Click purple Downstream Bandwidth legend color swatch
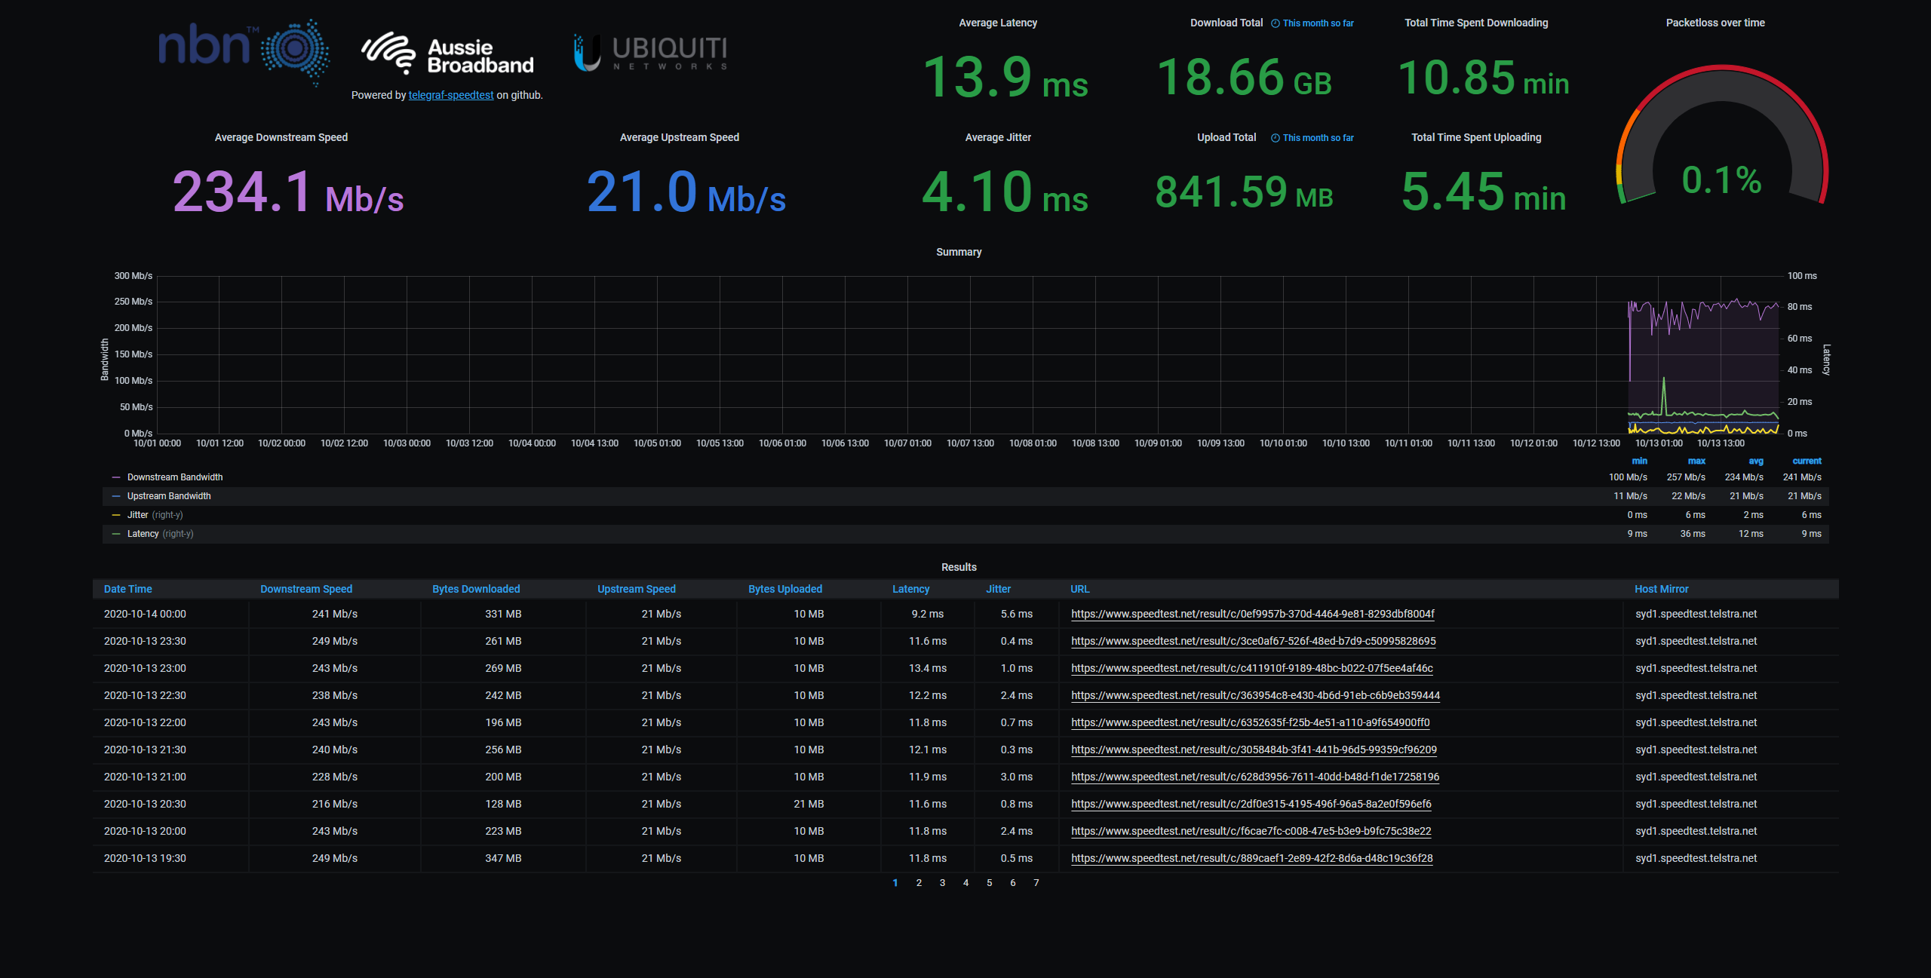 point(116,477)
